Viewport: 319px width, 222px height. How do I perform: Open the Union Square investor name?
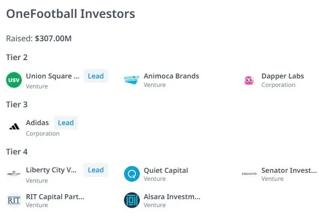(52, 76)
